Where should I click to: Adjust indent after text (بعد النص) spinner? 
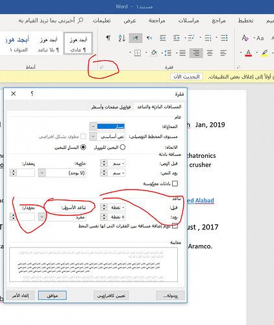point(104,173)
